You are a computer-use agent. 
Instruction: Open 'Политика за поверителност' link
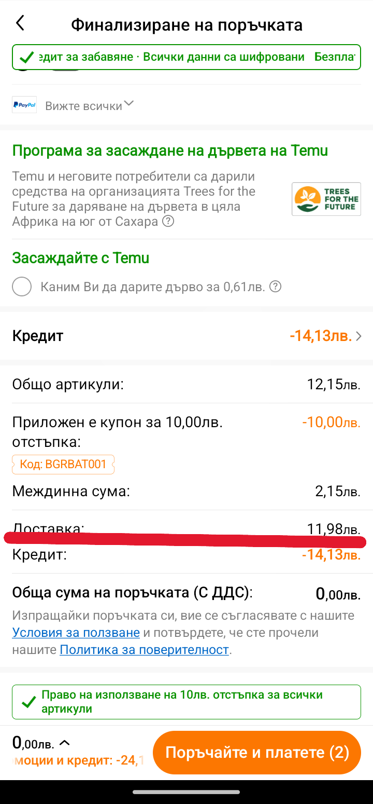tap(145, 649)
